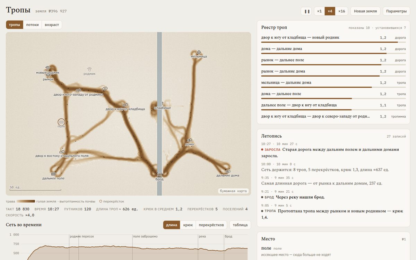416x260 pixels.
Task: Show the перекрёстков chart tab
Action: click(211, 225)
